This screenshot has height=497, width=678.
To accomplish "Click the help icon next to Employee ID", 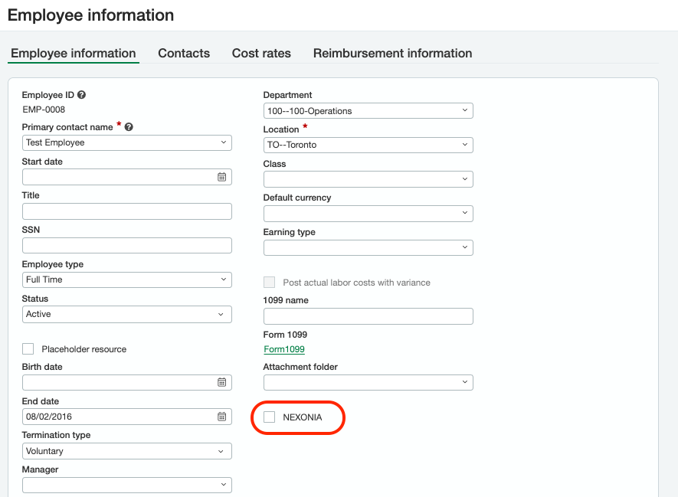I will 82,96.
